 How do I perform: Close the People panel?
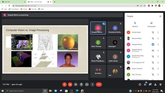pos(160,16)
